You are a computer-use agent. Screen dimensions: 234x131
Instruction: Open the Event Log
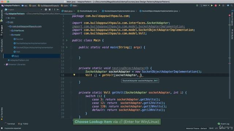point(223,124)
